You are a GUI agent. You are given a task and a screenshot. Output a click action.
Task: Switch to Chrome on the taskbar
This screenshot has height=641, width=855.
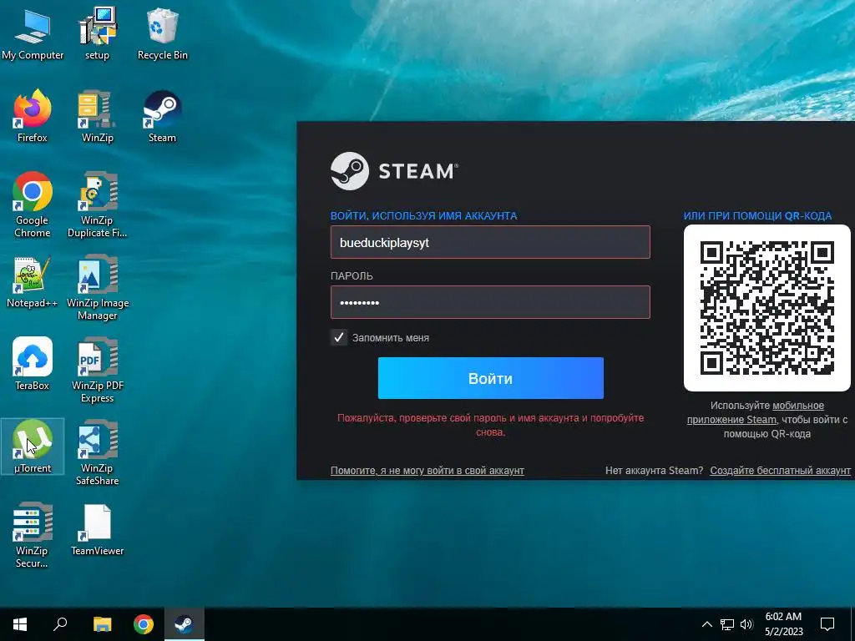(144, 624)
